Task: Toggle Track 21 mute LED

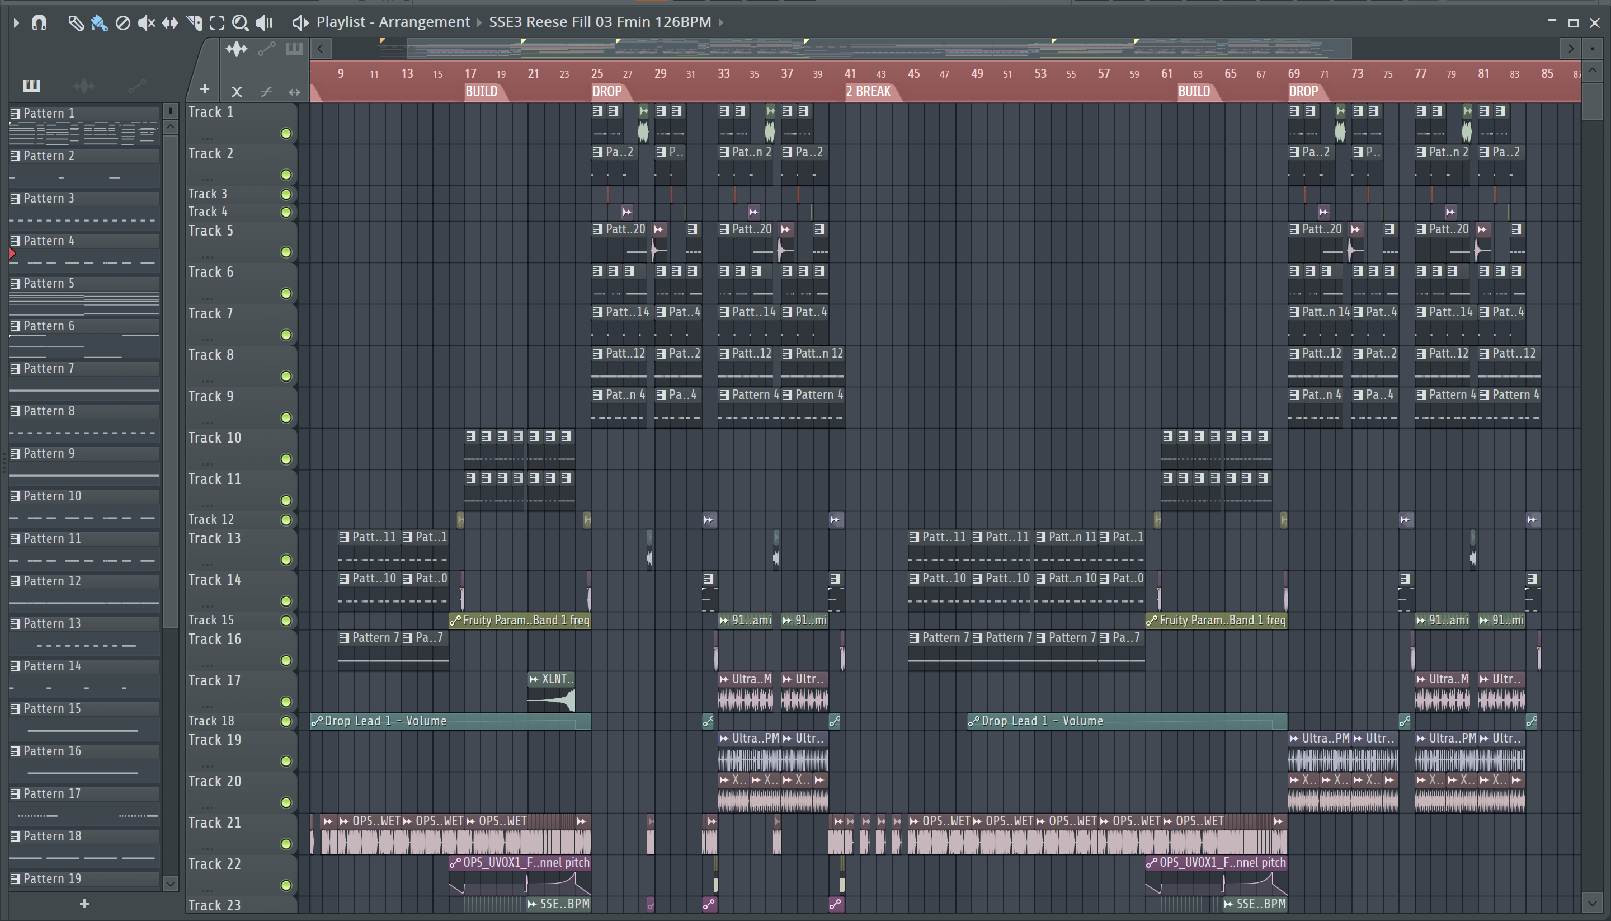Action: [x=286, y=844]
